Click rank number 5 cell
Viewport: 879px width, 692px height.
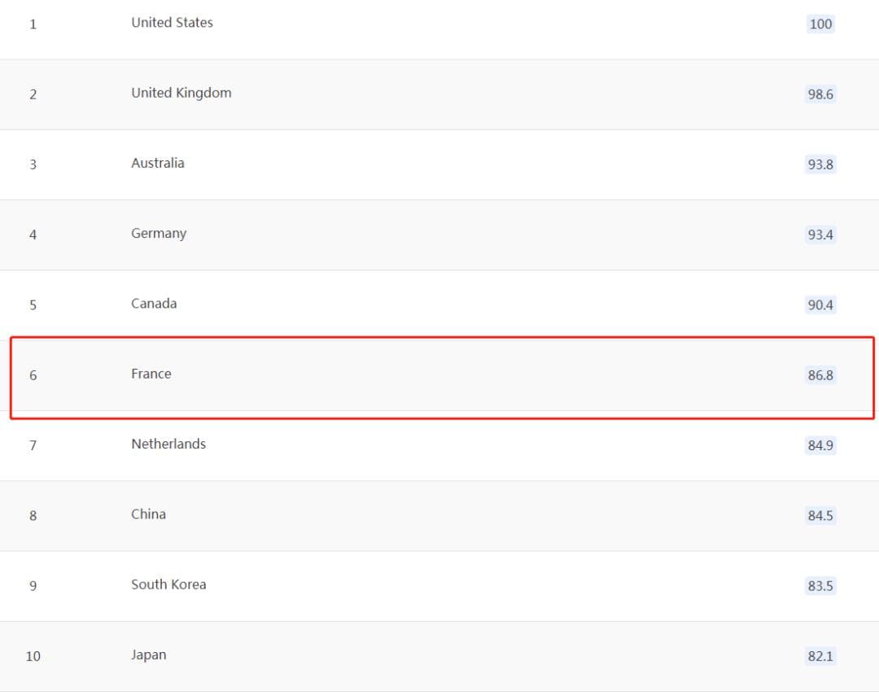tap(33, 305)
